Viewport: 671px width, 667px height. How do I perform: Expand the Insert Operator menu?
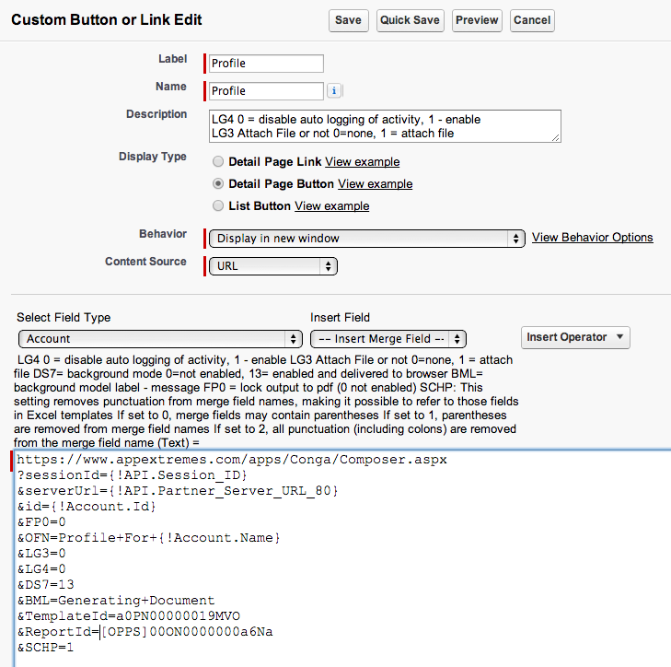pyautogui.click(x=575, y=337)
